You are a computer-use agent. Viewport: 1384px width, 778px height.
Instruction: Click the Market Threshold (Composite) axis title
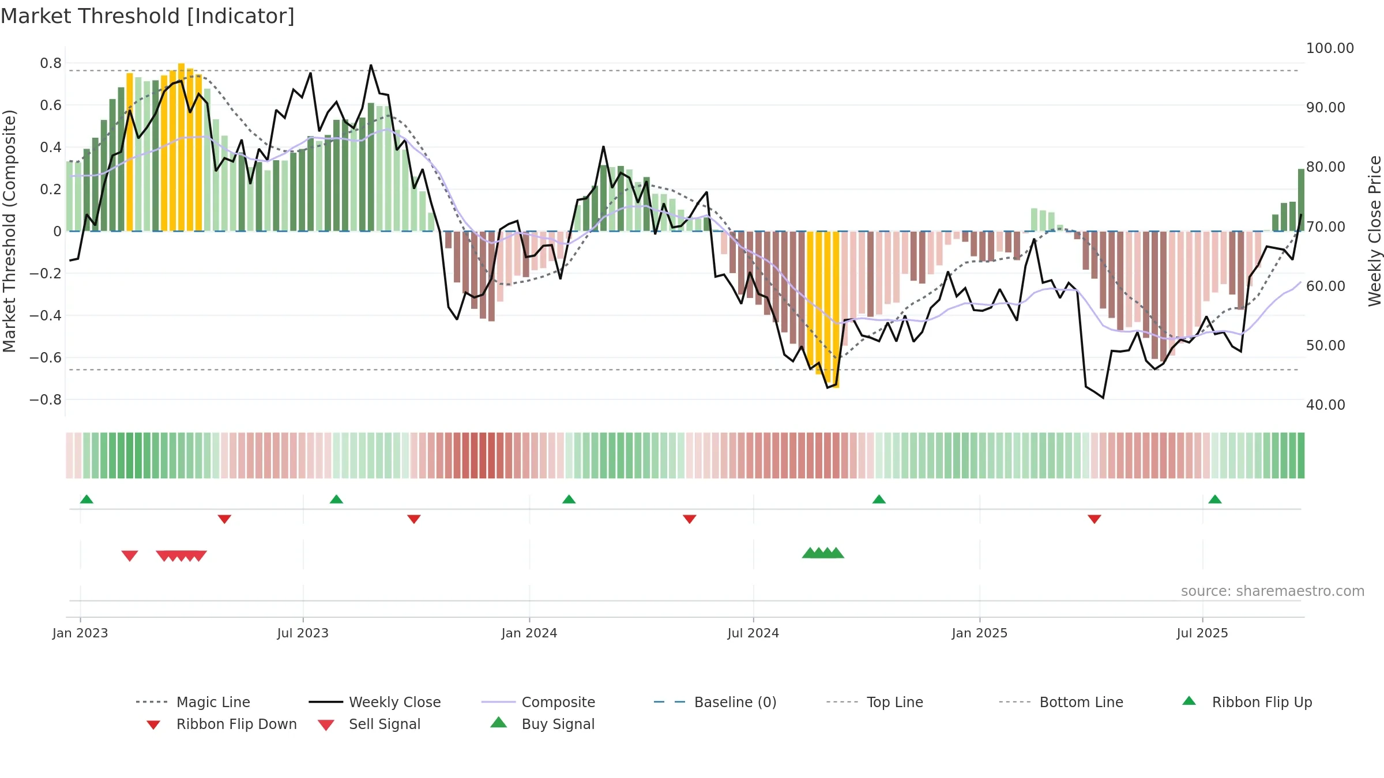click(9, 231)
